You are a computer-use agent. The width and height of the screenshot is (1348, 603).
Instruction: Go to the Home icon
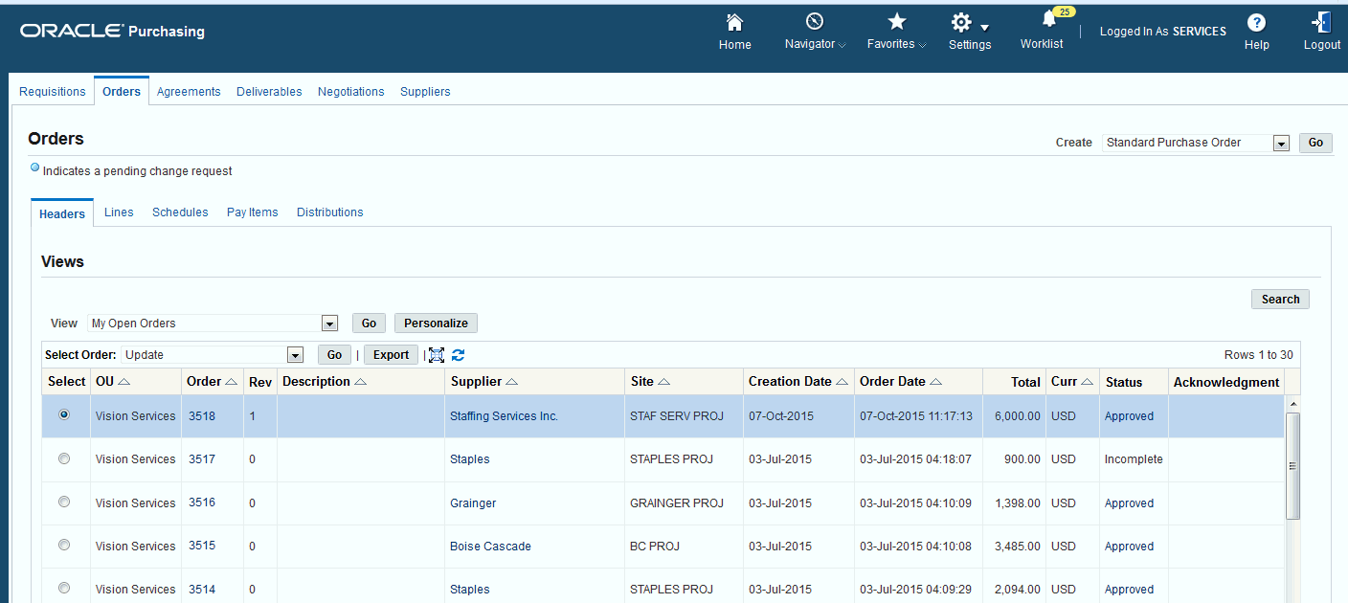[x=734, y=22]
